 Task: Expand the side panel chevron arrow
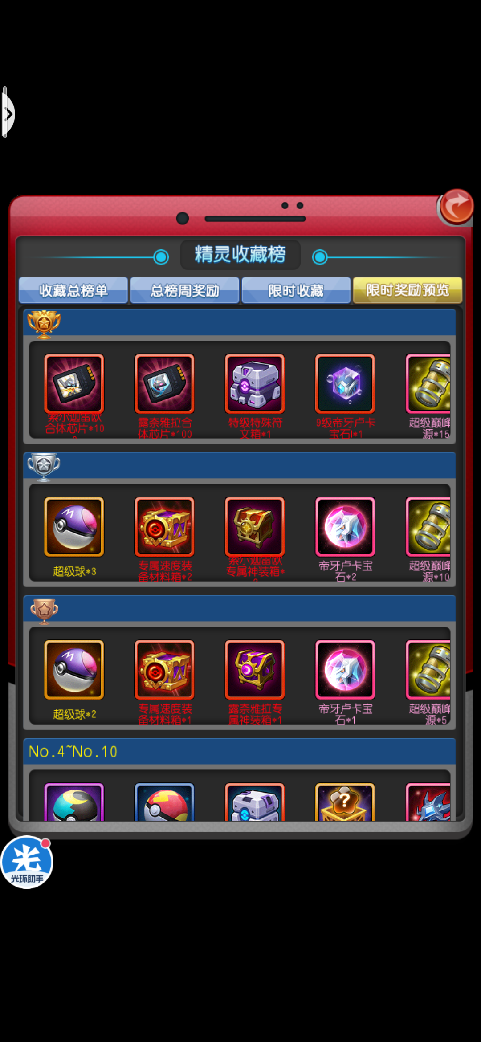point(8,114)
